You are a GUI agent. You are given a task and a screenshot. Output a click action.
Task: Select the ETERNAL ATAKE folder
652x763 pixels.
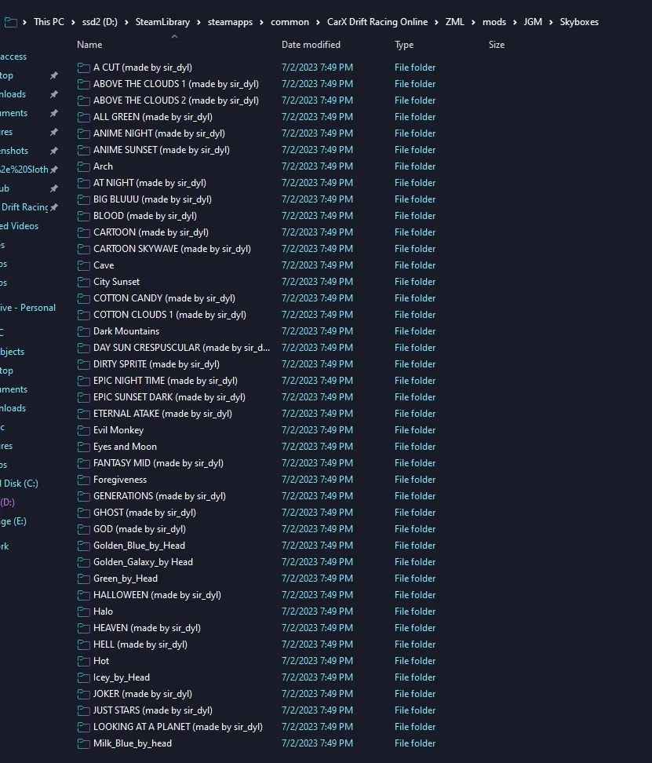click(163, 414)
